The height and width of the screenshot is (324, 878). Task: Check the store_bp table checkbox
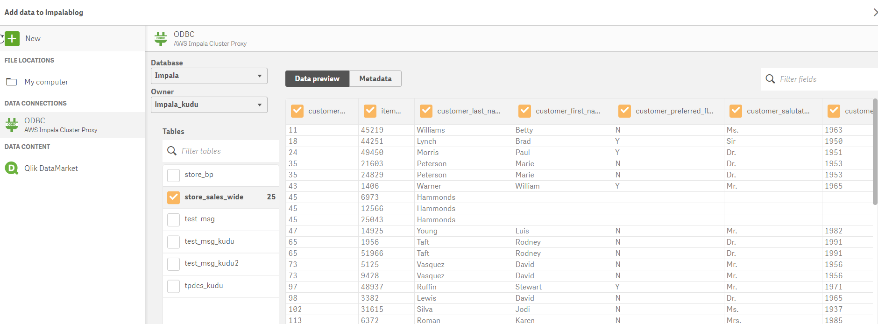coord(174,175)
